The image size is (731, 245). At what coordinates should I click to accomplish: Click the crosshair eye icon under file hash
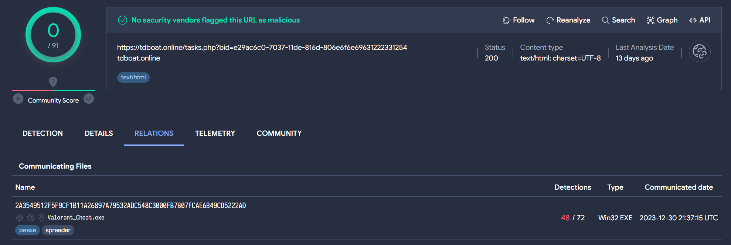(20, 218)
